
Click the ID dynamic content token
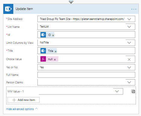tap(47, 35)
